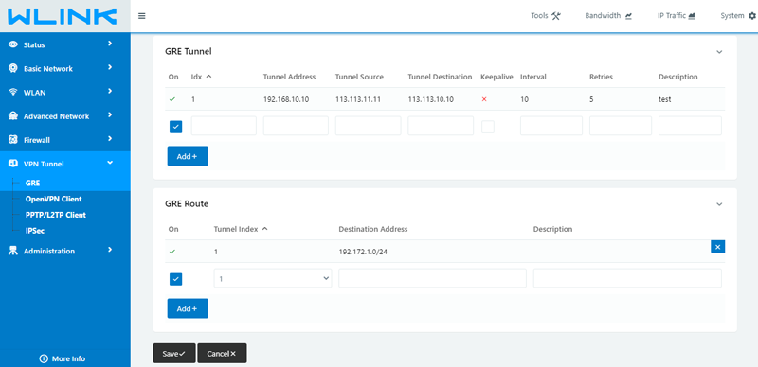
Task: Click red X keepalive mark of tunnel 1
Action: (x=484, y=99)
